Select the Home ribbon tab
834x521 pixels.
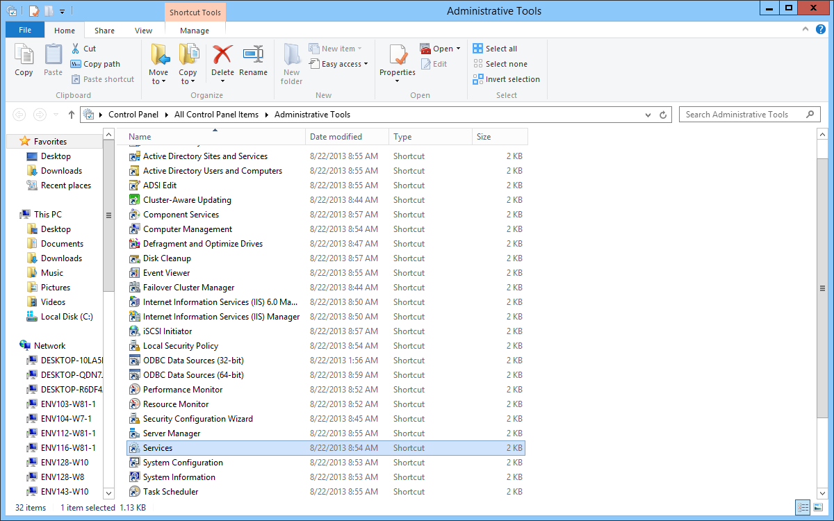coord(65,31)
